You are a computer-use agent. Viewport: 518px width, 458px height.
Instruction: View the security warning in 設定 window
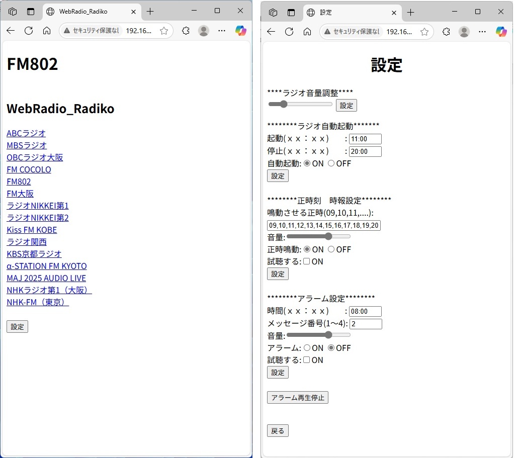352,32
